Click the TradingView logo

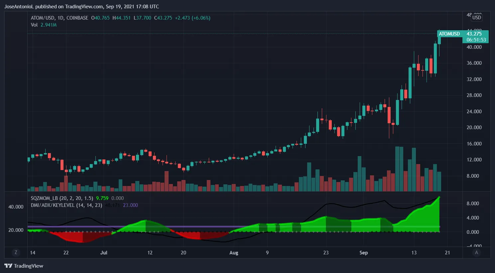pyautogui.click(x=24, y=266)
